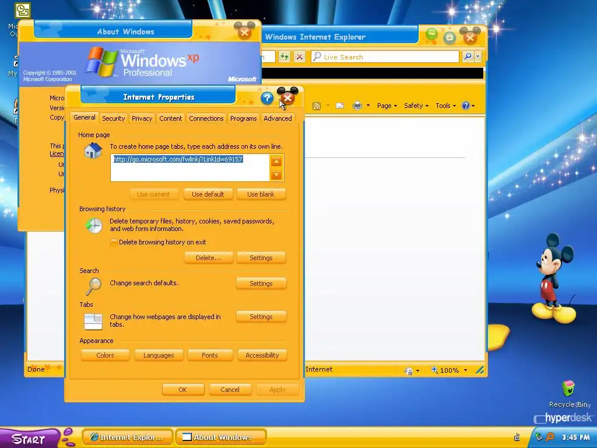Viewport: 597px width, 448px height.
Task: Click the Print icon in IE toolbar
Action: click(357, 106)
